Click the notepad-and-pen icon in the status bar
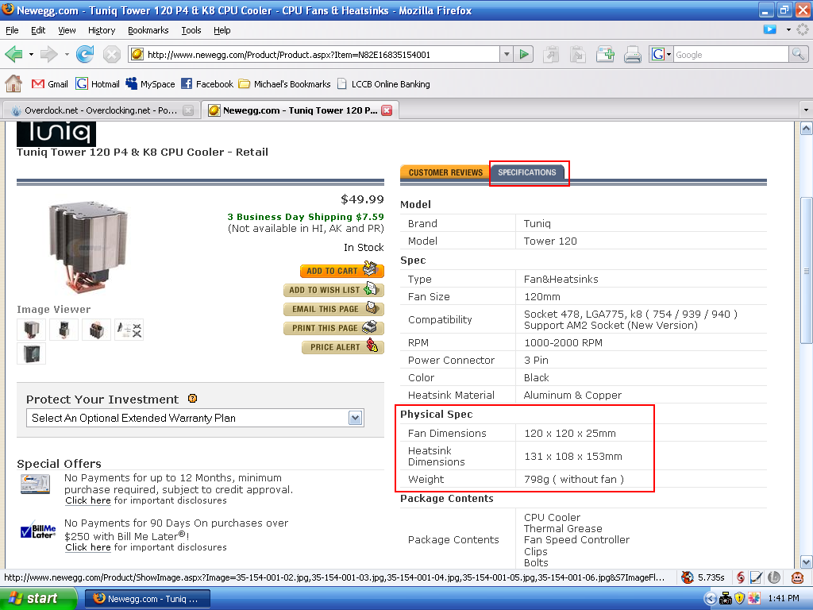Screen dimensions: 813x610 [x=756, y=577]
